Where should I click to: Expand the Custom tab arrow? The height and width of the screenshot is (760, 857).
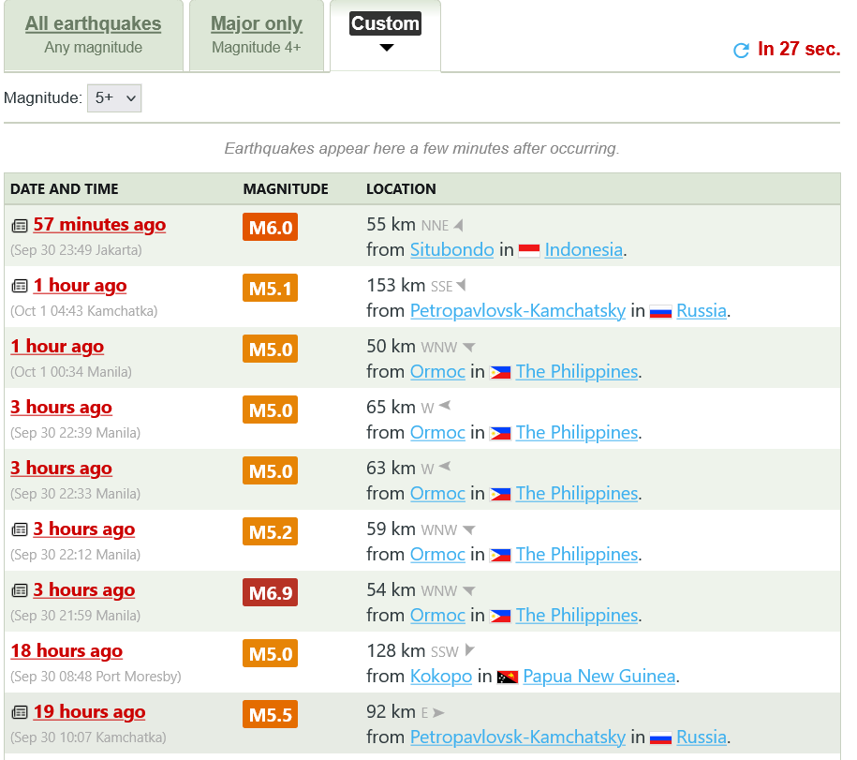point(386,48)
